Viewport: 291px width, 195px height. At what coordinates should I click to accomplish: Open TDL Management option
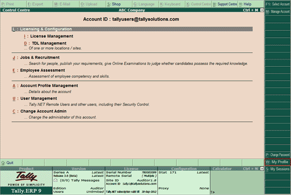click(49, 43)
